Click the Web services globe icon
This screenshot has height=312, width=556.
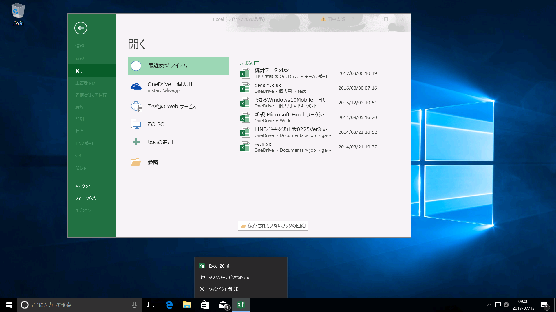click(136, 106)
